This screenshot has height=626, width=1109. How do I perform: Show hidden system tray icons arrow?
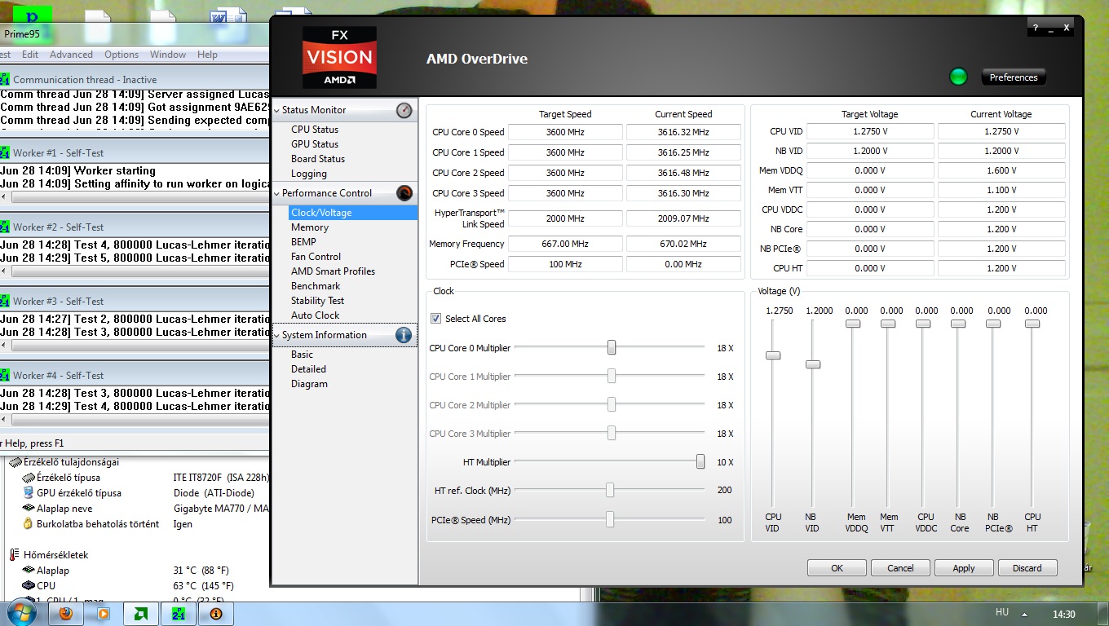(1024, 614)
